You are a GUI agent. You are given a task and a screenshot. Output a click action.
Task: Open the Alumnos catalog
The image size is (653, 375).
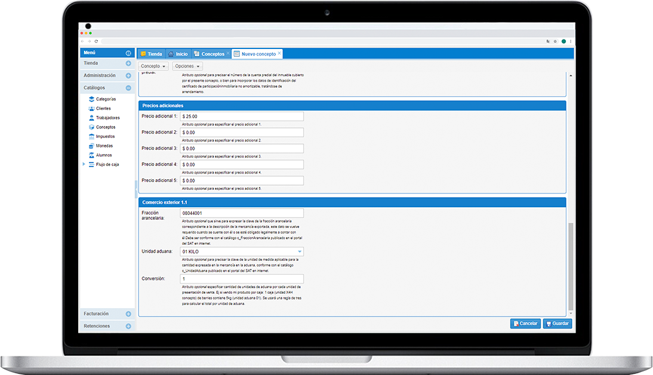[x=103, y=155]
